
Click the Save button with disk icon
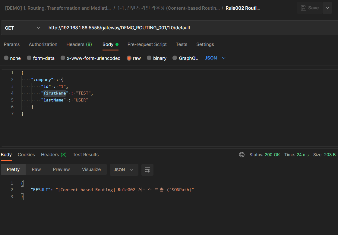[310, 8]
